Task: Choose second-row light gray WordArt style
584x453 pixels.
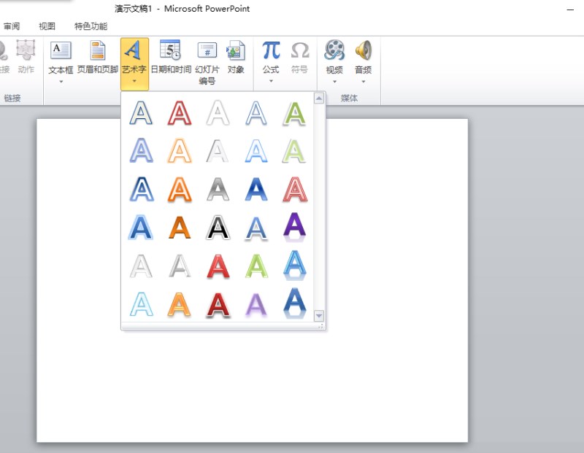Action: tap(218, 151)
